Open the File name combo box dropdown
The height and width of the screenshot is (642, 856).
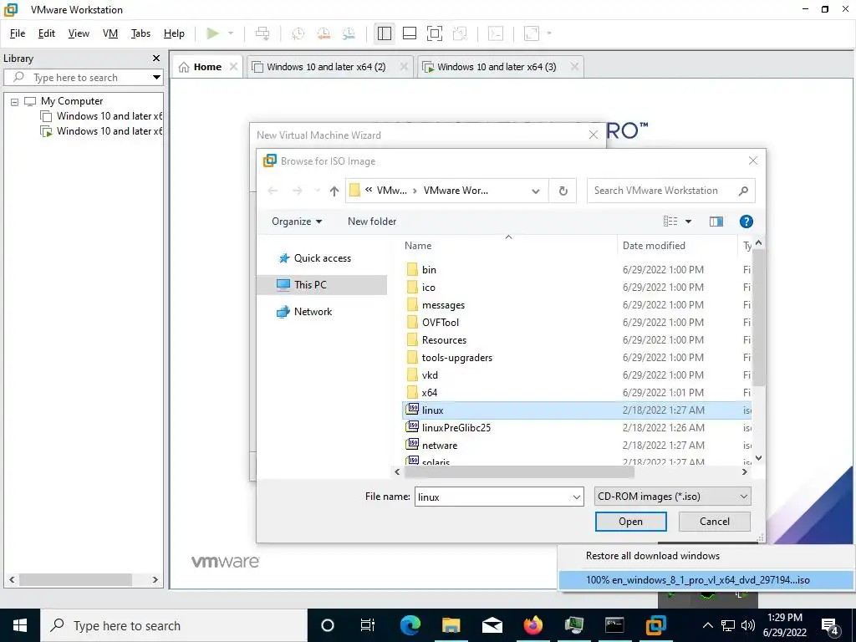coord(577,497)
